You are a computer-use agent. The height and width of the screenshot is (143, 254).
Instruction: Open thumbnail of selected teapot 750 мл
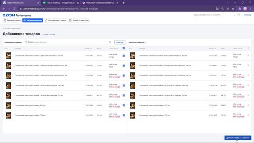coord(133,115)
